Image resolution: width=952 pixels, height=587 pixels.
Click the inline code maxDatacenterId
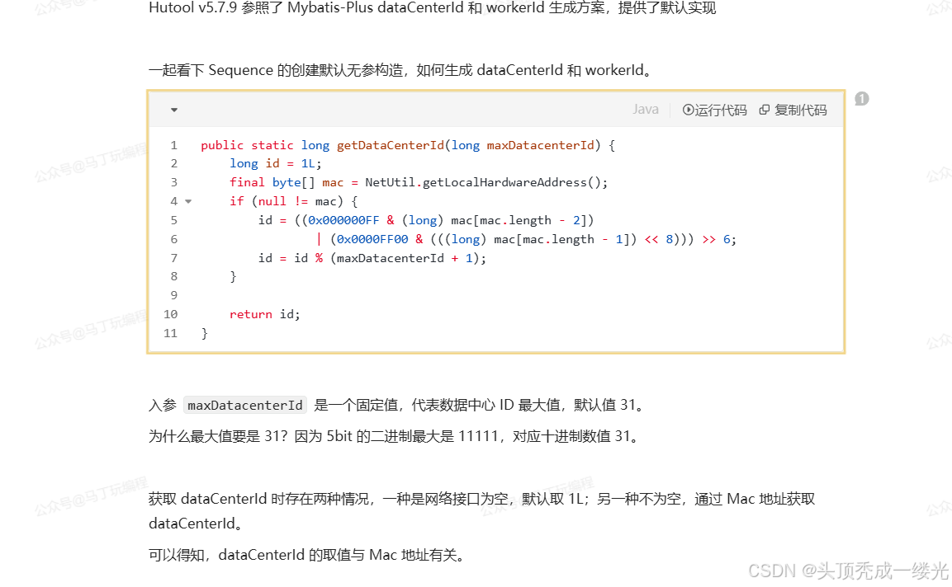pos(245,405)
